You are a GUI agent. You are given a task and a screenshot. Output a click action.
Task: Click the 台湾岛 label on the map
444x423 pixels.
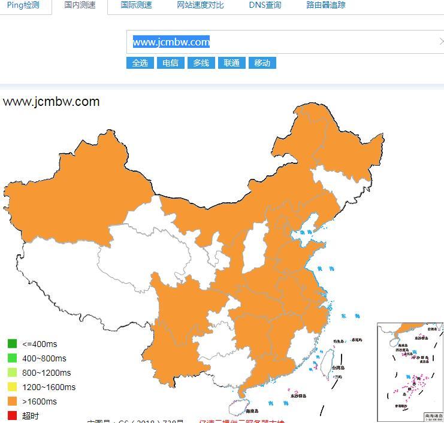click(338, 367)
